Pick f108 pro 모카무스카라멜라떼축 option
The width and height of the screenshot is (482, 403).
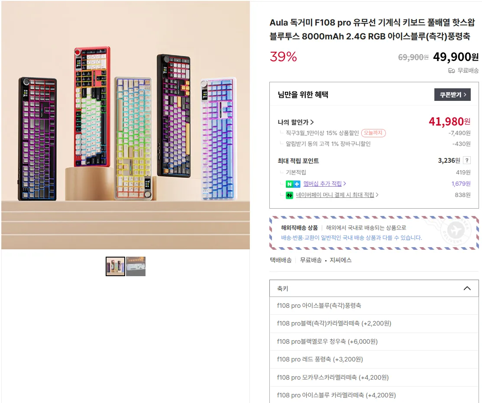[x=374, y=377]
